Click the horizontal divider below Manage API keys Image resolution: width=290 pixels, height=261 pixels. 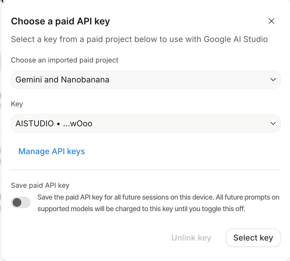click(146, 170)
